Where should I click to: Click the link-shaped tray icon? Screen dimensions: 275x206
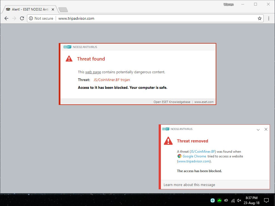click(226, 200)
